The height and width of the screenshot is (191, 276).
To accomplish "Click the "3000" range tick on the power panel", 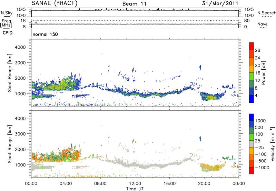I will pos(20,63).
